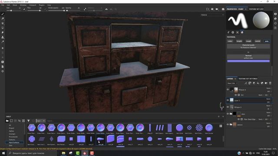Image resolution: width=278 pixels, height=156 pixels.
Task: Click the purple normal color swatch bar
Action: coord(248,61)
